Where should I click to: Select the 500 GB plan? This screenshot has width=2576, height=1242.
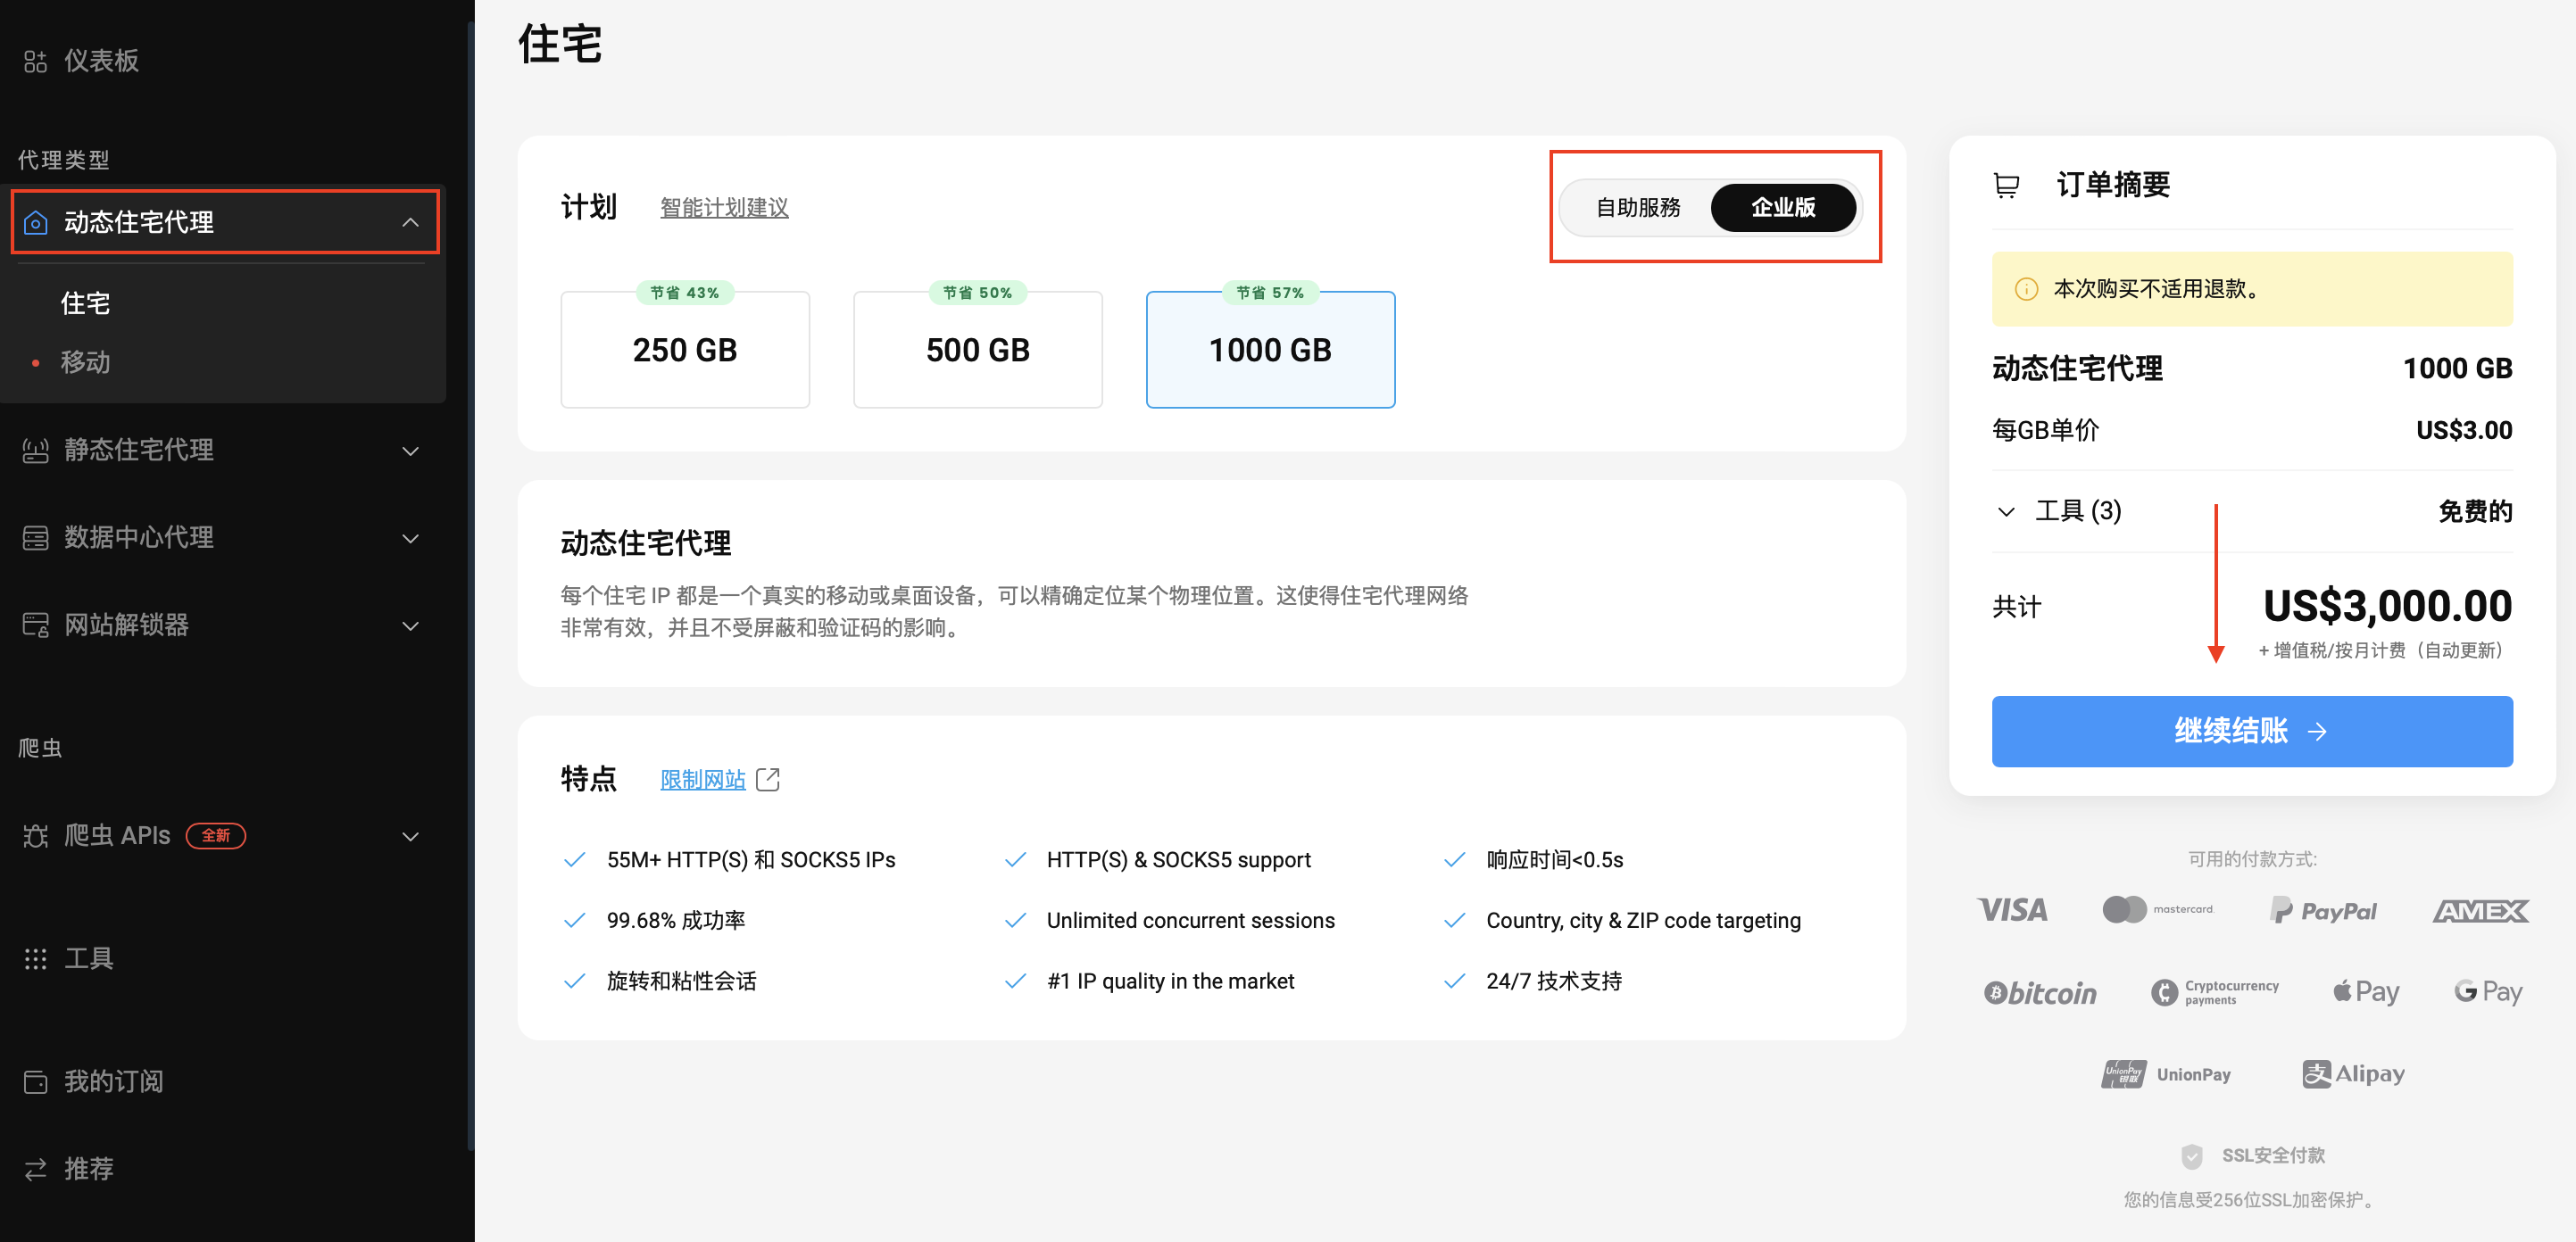(x=977, y=350)
